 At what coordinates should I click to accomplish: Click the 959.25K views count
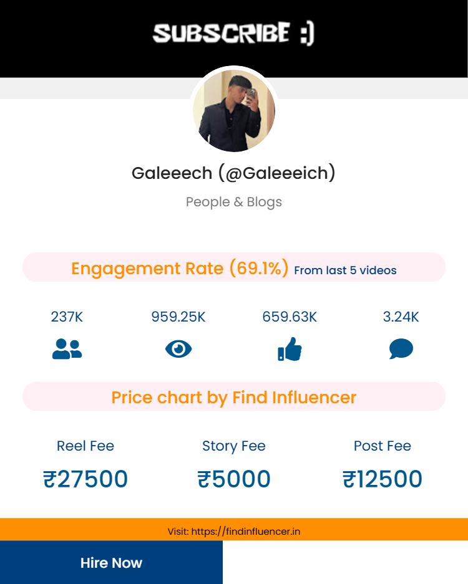tap(178, 317)
